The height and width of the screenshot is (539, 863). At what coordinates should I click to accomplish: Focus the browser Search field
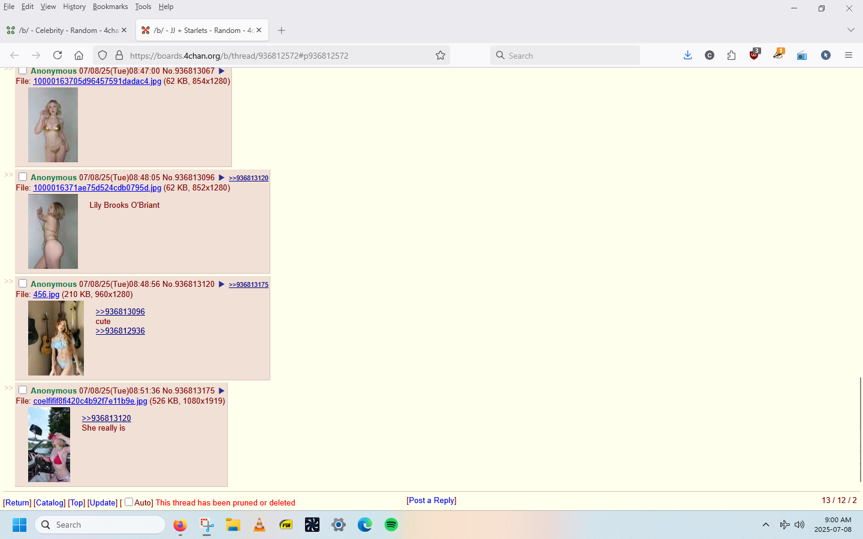point(565,55)
